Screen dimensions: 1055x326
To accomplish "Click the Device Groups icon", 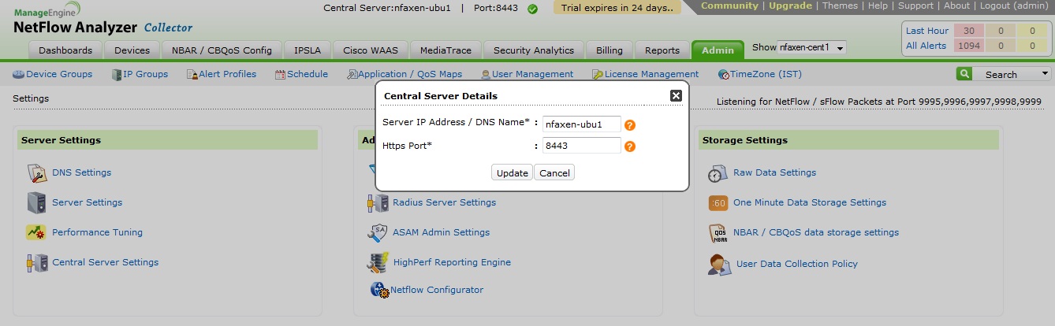I will (x=19, y=75).
